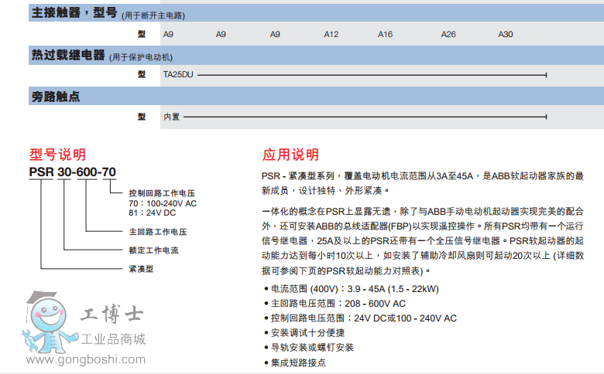Click the 控制回路工作电压 label

click(x=160, y=192)
